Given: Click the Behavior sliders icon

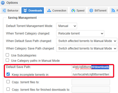Looking at the screenshot, I should click(x=4, y=10).
